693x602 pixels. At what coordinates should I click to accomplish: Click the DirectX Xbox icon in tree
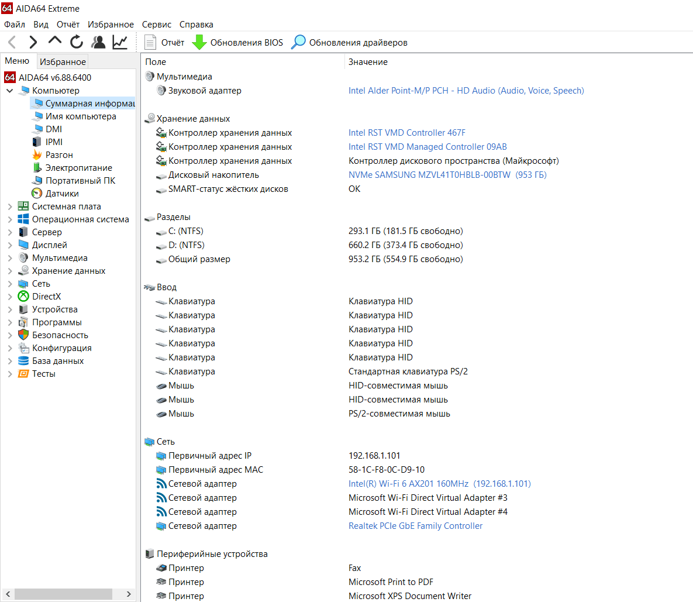(x=23, y=296)
